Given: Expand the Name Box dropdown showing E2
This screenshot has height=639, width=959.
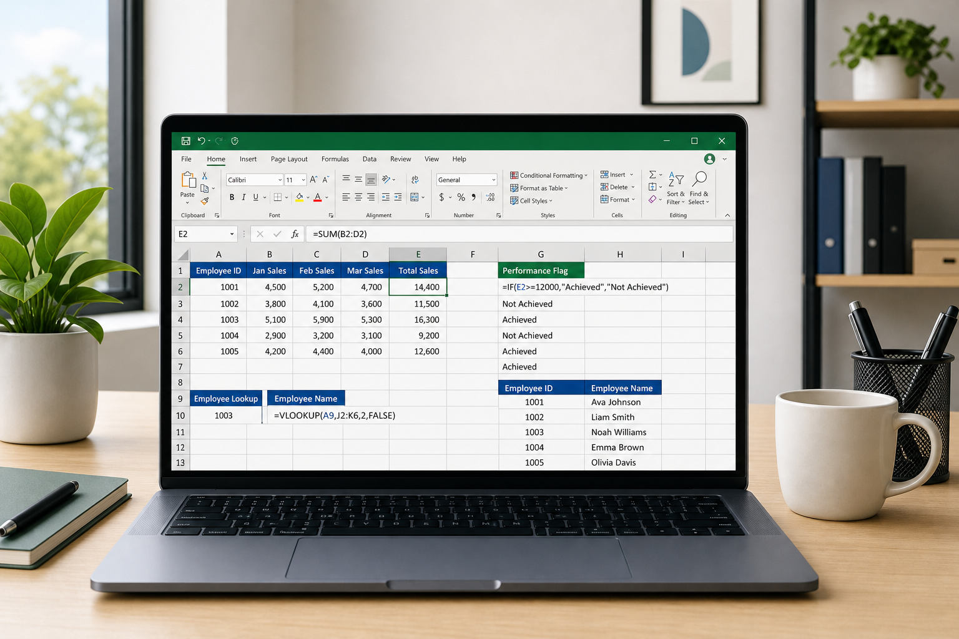Looking at the screenshot, I should [232, 234].
